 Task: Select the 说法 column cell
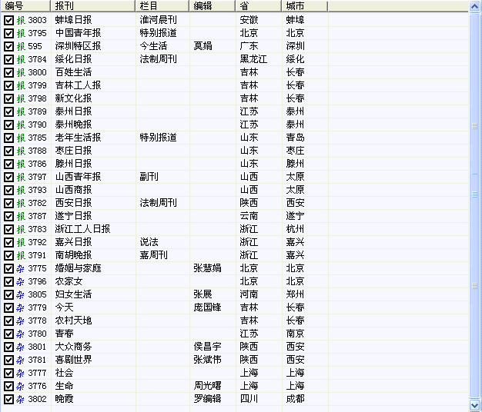tap(149, 242)
